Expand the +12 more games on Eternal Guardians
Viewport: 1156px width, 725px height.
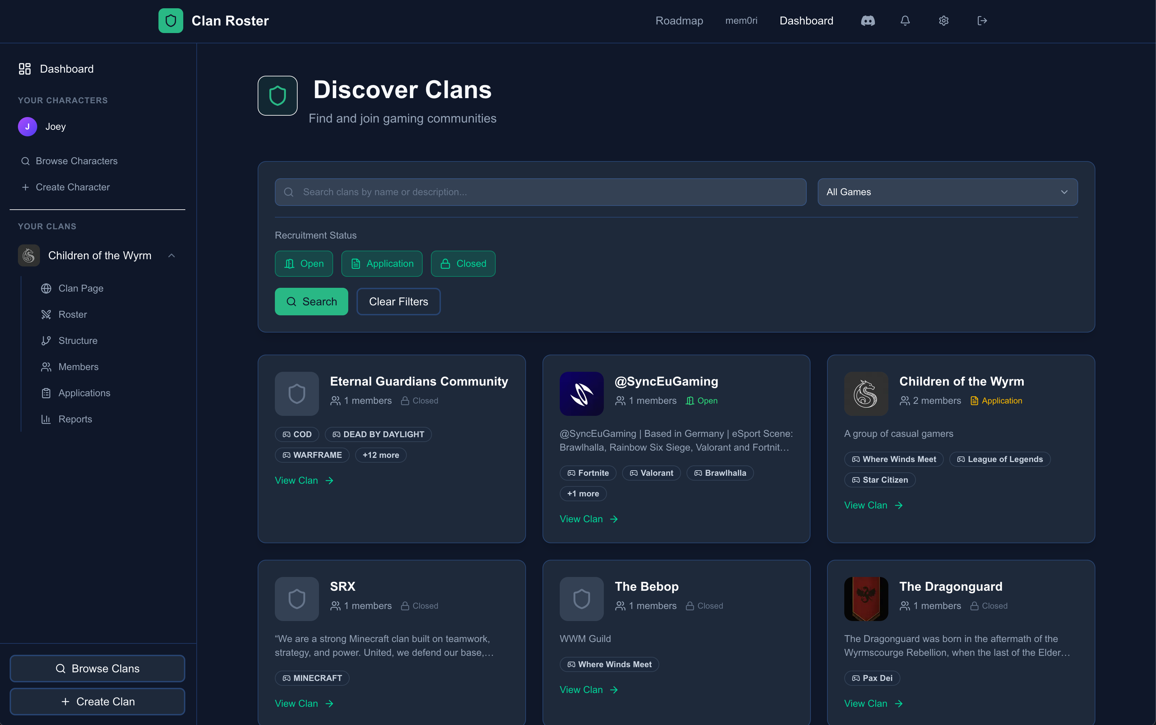380,455
